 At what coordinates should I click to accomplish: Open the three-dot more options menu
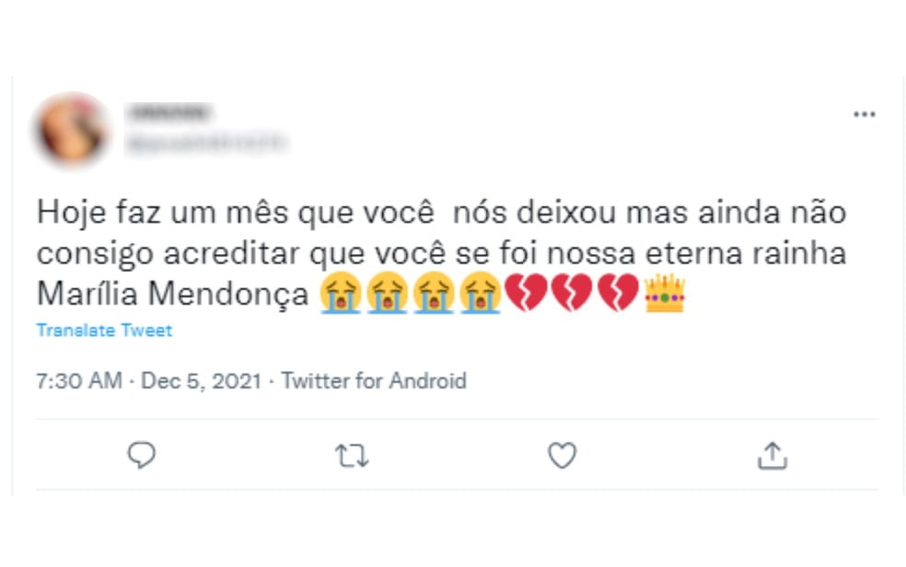pos(864,114)
